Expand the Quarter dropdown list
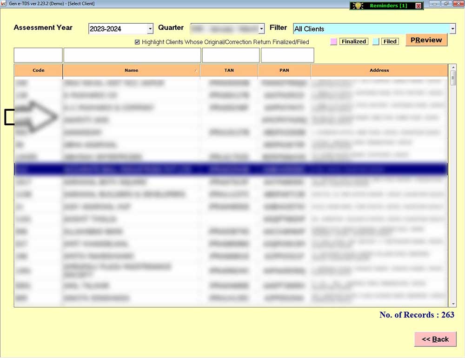The image size is (465, 358). [x=261, y=29]
